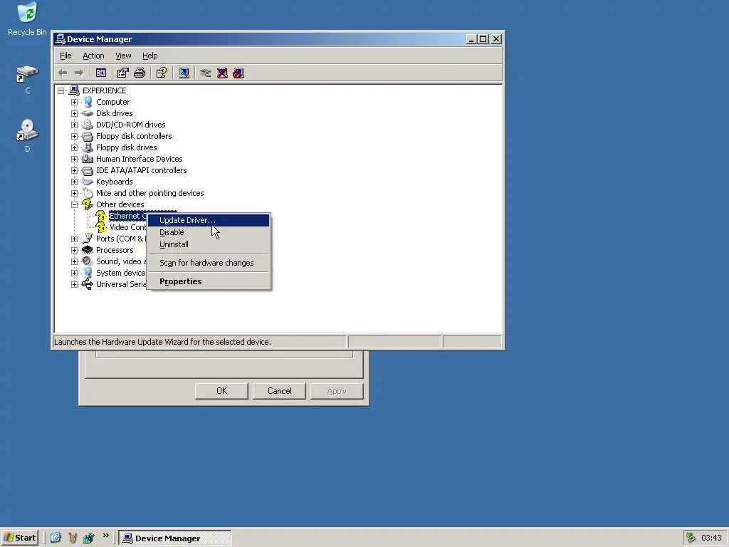729x547 pixels.
Task: Click the network status icon in system tray
Action: point(691,538)
